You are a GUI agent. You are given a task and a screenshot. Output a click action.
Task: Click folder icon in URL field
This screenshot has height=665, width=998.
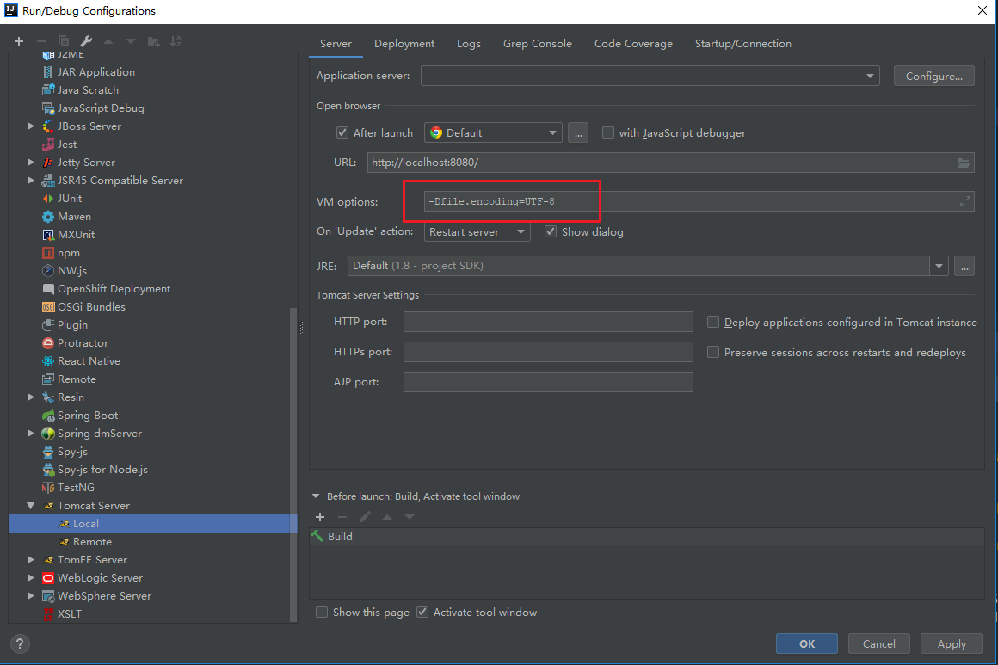(x=964, y=163)
